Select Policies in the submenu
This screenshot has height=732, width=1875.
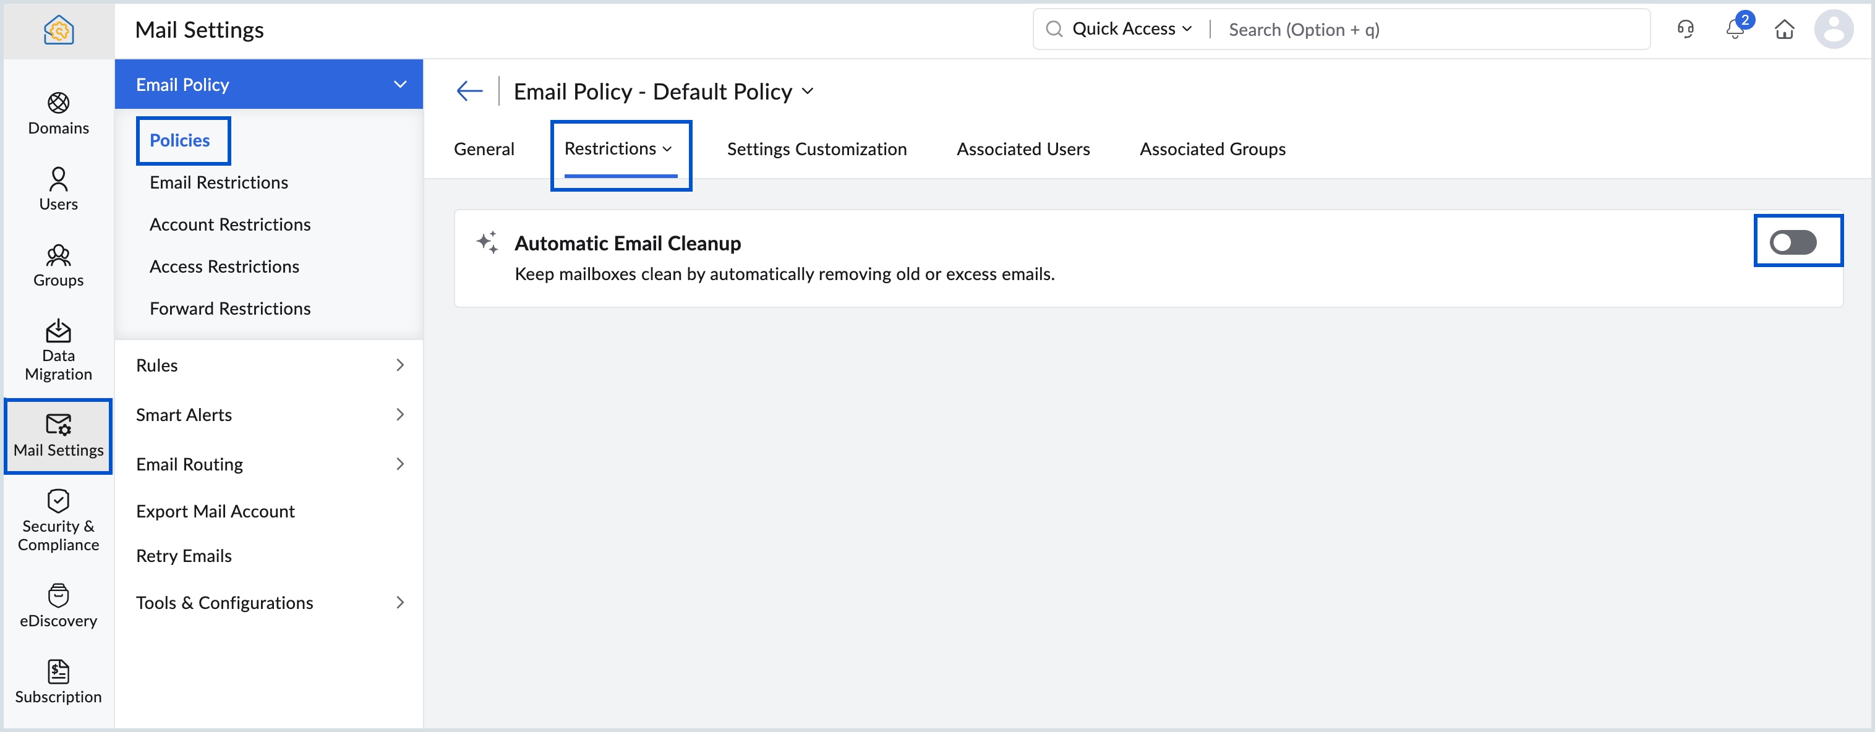coord(180,140)
